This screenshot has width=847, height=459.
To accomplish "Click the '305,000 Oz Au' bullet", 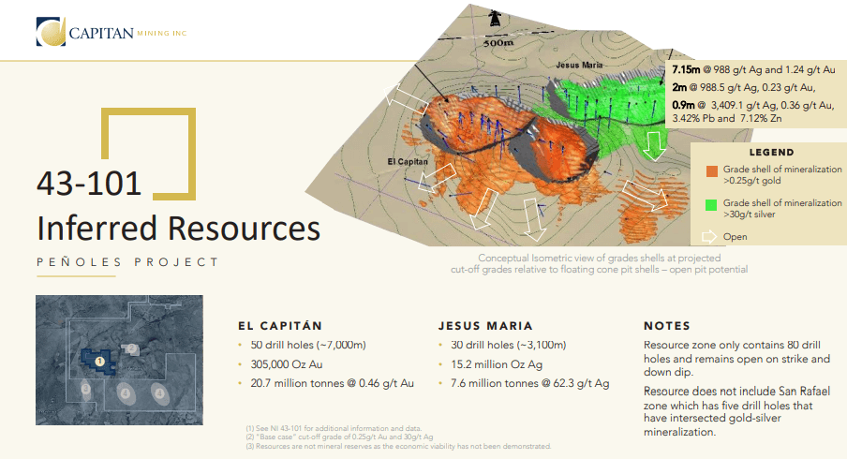I will click(x=287, y=364).
